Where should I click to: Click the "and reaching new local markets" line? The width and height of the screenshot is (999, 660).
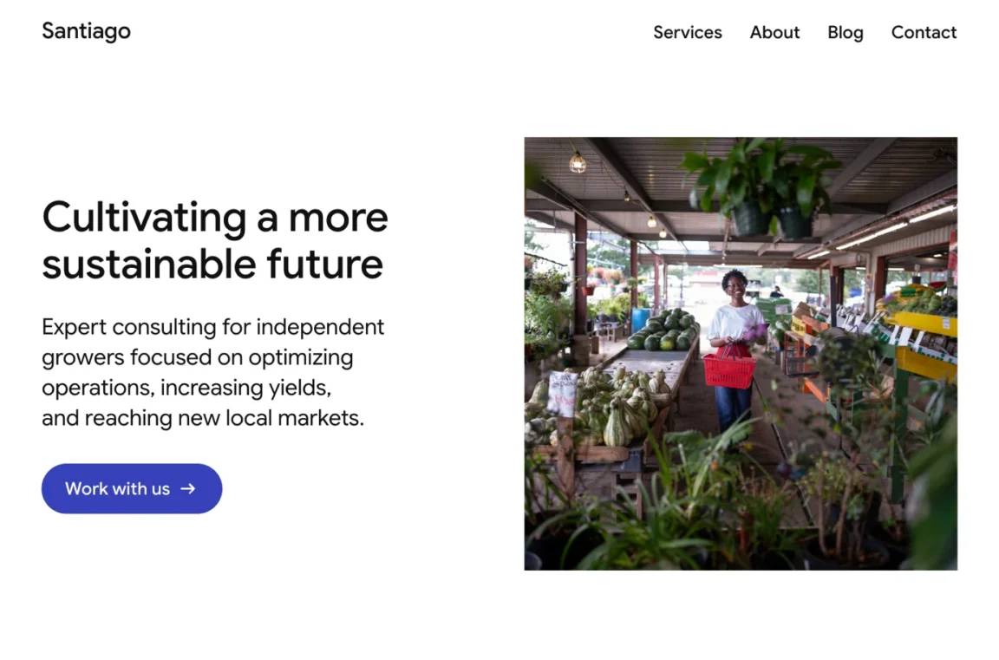[x=203, y=418]
